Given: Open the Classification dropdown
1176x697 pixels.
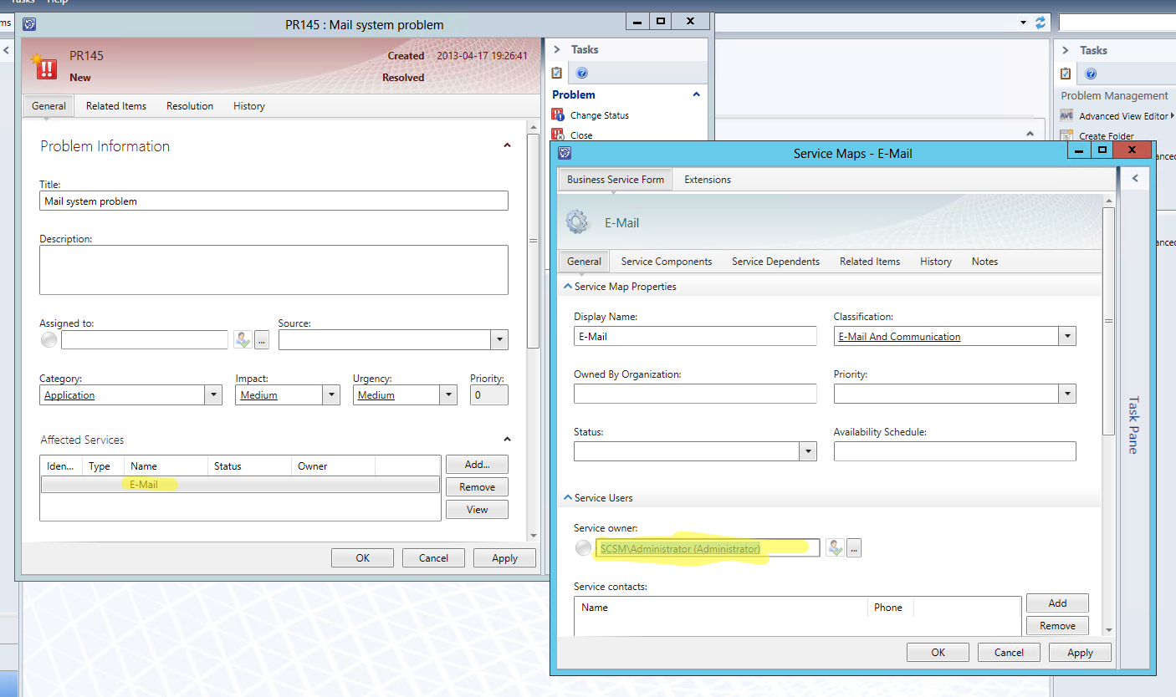Looking at the screenshot, I should coord(1067,336).
